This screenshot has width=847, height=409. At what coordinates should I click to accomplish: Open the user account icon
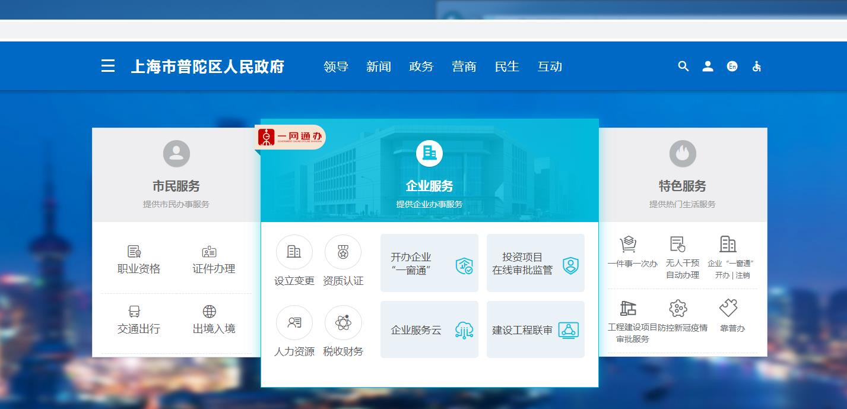(708, 66)
